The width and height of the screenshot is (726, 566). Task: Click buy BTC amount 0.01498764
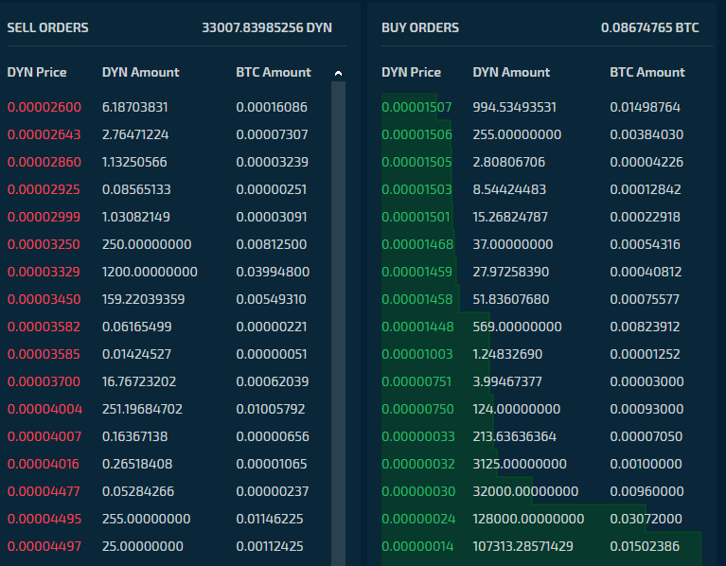pyautogui.click(x=645, y=107)
